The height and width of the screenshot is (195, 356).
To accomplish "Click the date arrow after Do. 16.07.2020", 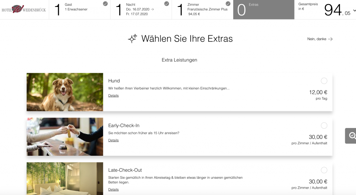I will (152, 9).
